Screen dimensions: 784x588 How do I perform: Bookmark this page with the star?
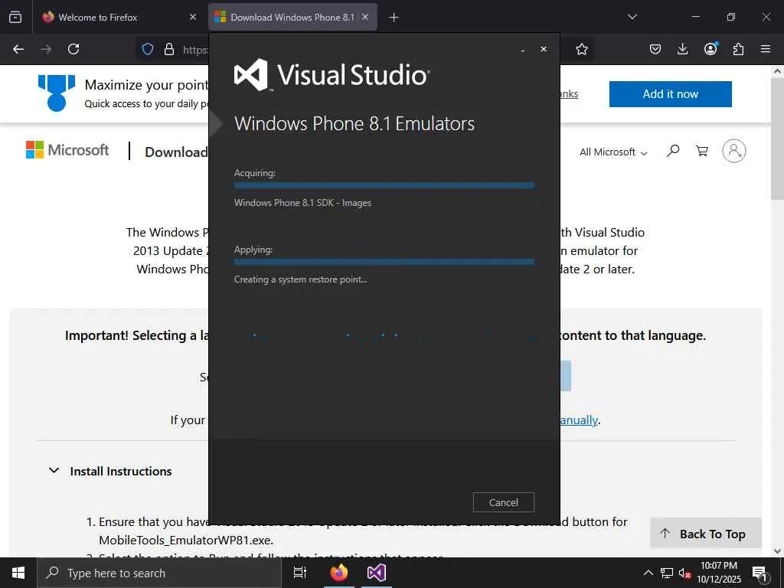click(582, 49)
